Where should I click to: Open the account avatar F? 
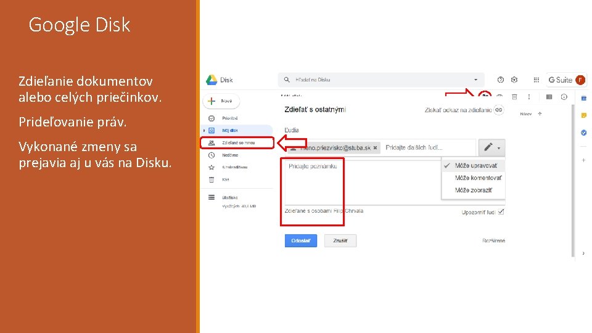[580, 80]
